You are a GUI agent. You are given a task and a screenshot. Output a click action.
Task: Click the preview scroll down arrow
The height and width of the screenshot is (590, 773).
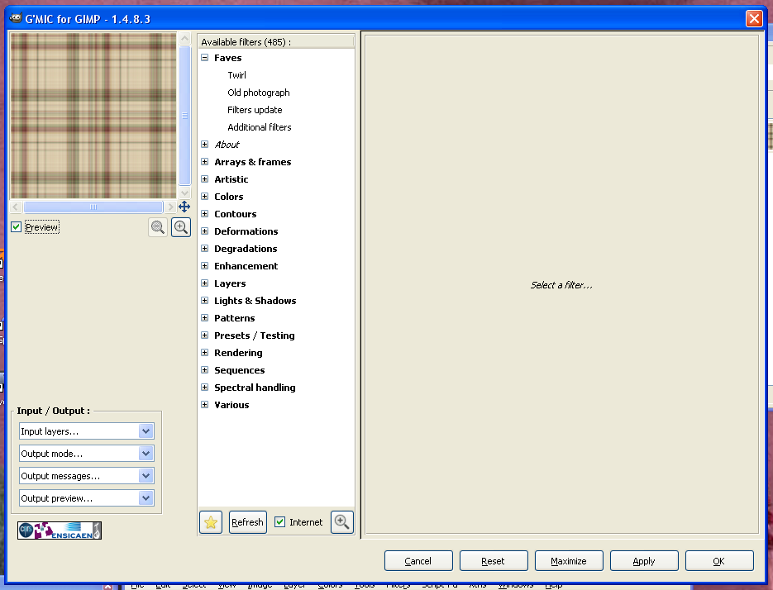point(185,193)
